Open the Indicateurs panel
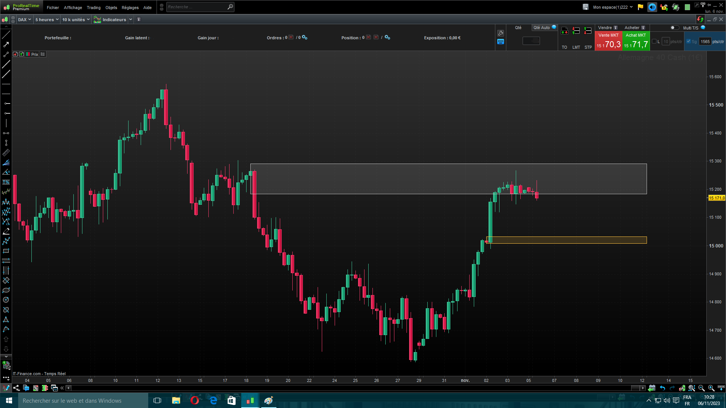Viewport: 726px width, 408px height. 110,20
